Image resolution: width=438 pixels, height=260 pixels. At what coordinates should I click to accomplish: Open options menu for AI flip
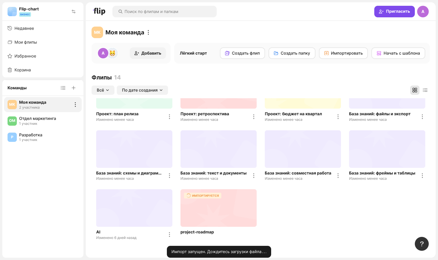pos(169,235)
